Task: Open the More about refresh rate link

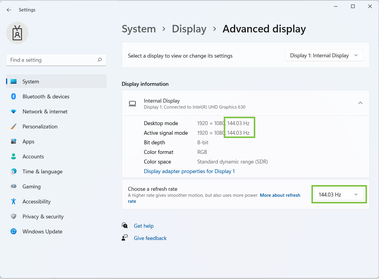Action: point(280,195)
